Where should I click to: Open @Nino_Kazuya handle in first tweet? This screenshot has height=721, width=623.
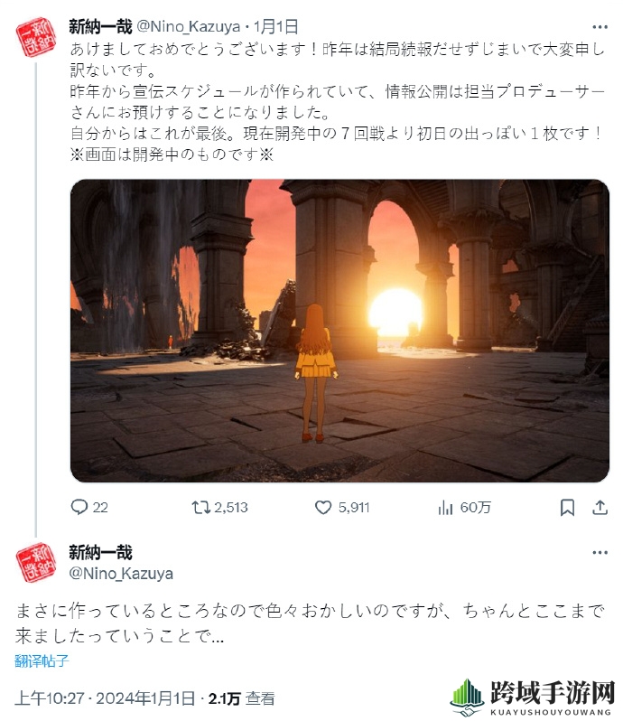point(189,27)
